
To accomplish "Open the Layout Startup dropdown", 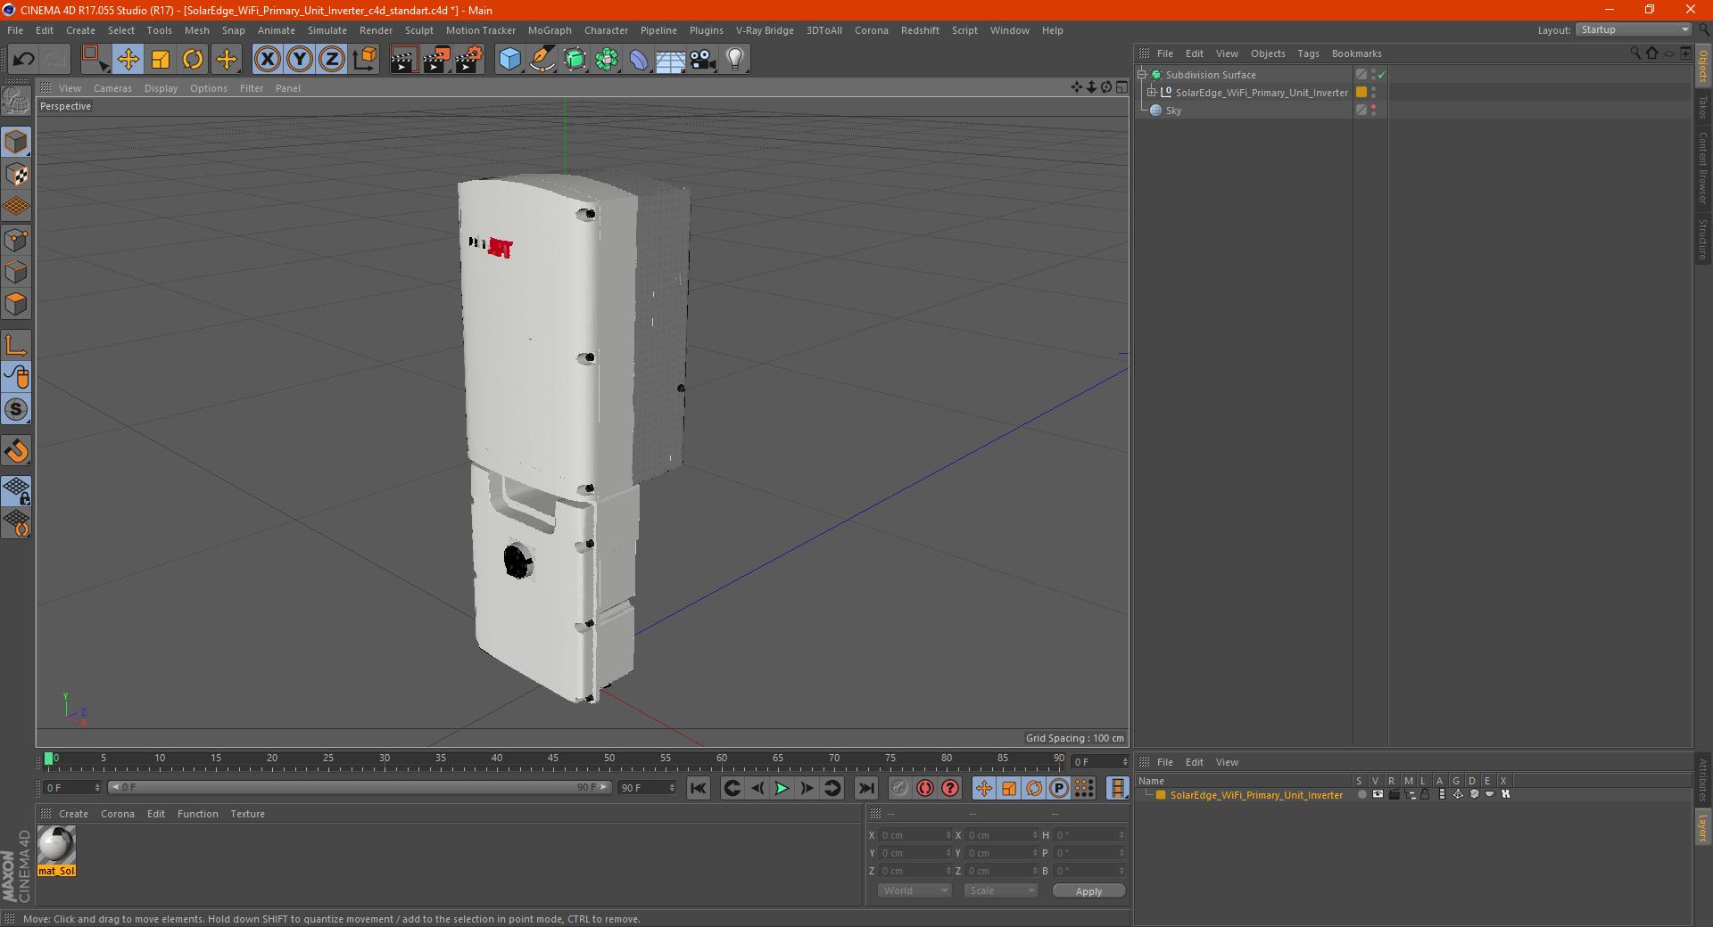I will click(x=1634, y=29).
